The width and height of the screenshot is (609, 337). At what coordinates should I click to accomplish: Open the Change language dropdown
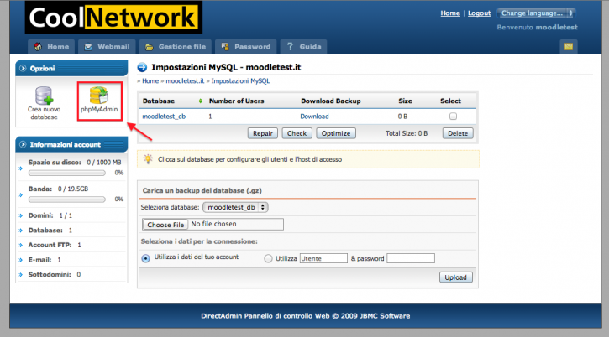pyautogui.click(x=536, y=13)
